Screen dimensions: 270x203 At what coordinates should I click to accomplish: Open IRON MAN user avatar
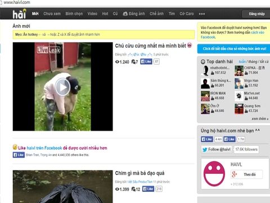(205, 96)
